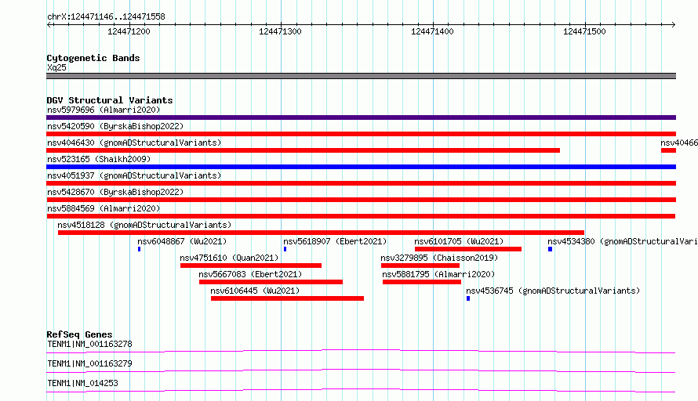Click the nsv4751610 (Quan2021) variant bar
Viewport: 698px width, 401px height.
point(251,266)
